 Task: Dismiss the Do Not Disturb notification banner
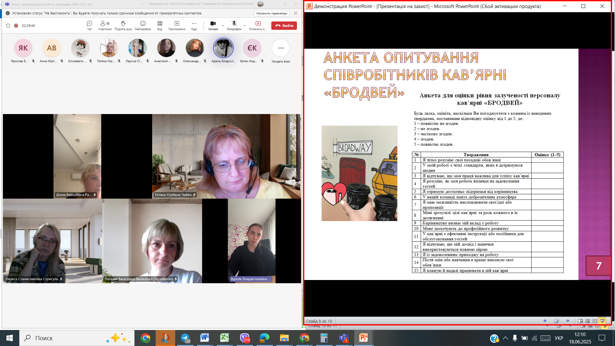click(x=296, y=13)
